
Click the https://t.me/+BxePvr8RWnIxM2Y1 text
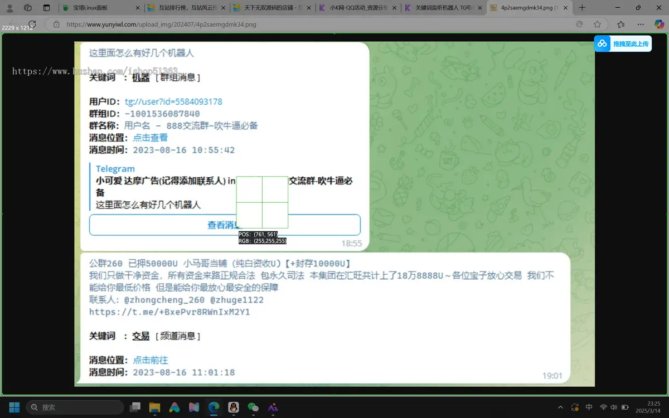[x=169, y=312]
